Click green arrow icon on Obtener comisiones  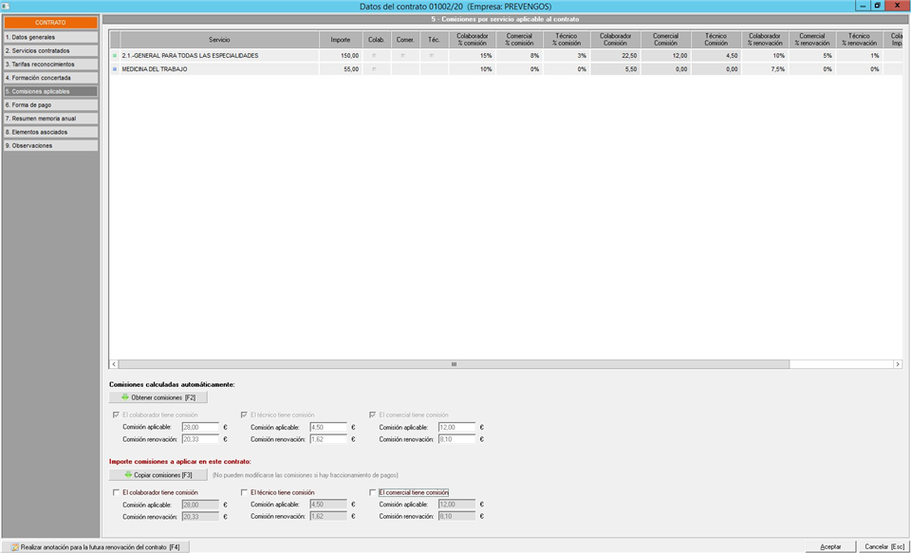click(x=125, y=397)
